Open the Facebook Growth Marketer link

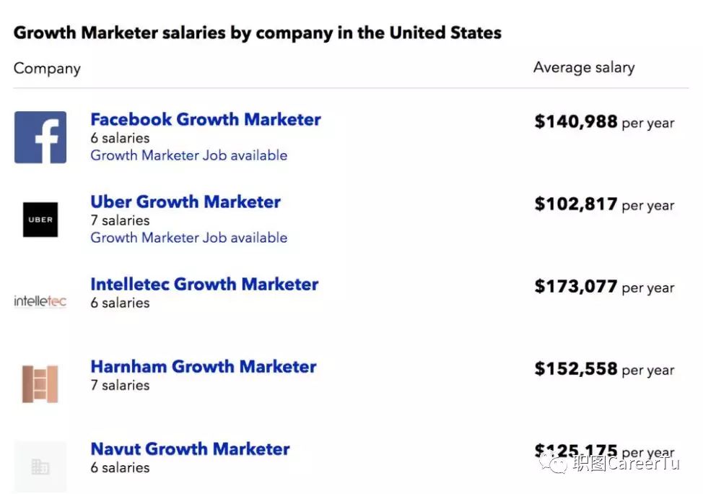point(205,119)
